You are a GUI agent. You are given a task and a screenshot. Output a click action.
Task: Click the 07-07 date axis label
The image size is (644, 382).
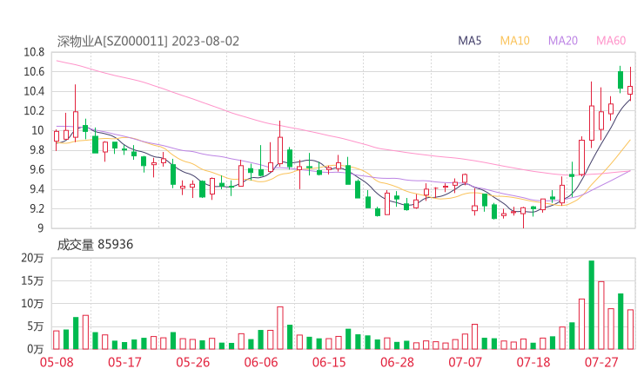pos(466,362)
